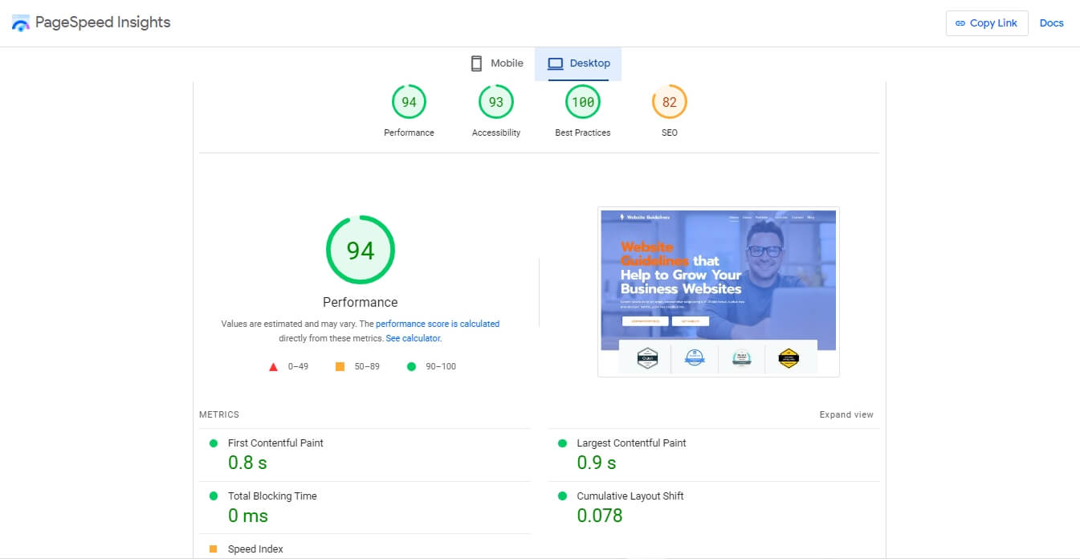Click the PageSpeed Insights logo icon

[21, 23]
